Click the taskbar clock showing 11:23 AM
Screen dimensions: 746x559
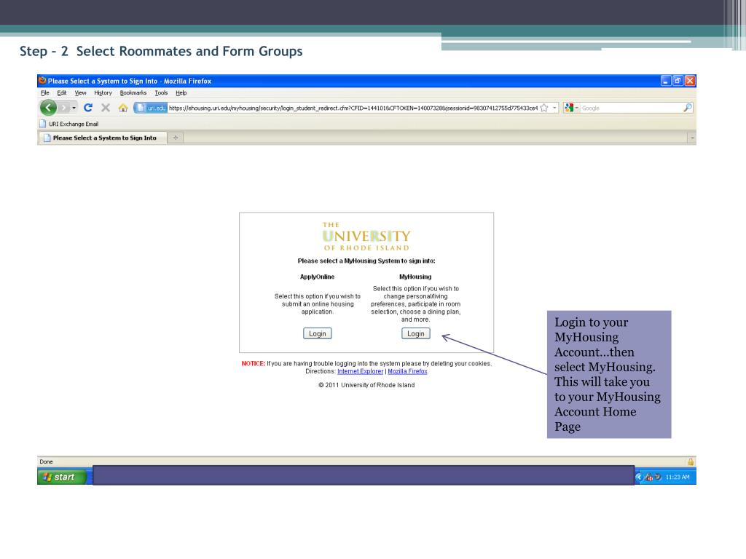point(677,477)
